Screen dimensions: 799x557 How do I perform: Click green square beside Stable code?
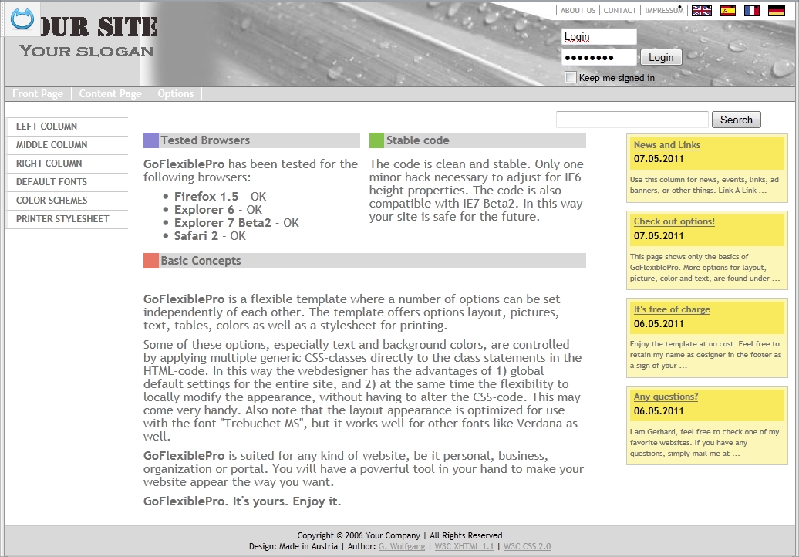376,140
